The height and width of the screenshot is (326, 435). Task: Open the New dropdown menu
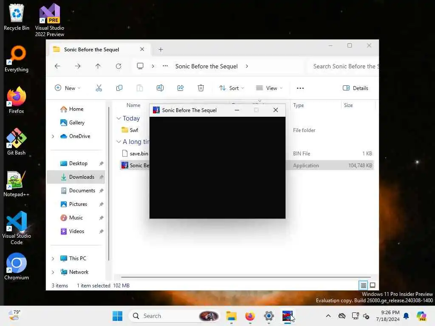[x=68, y=88]
